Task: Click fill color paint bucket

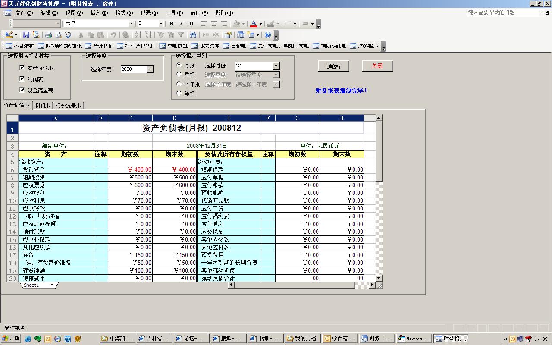Action: (x=236, y=24)
